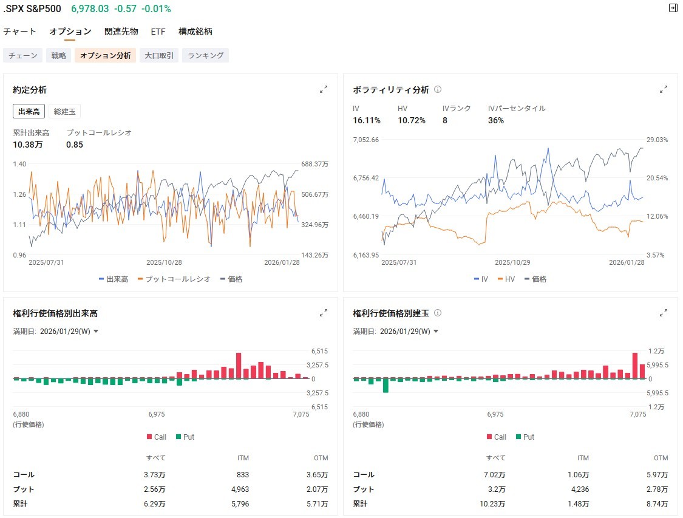Expand the 約定分析 chart to fullscreen
The width and height of the screenshot is (683, 518).
(324, 89)
